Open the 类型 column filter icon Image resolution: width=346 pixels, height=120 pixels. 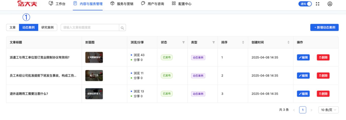pos(214,42)
